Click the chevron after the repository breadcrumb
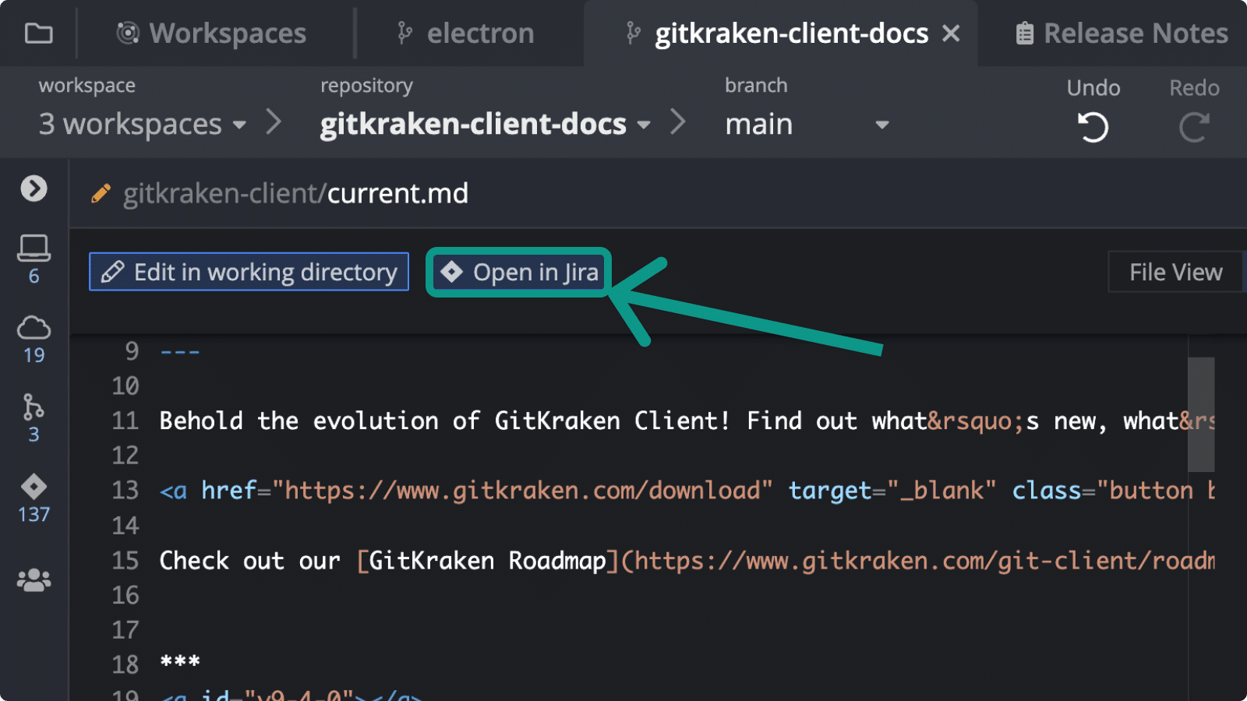Screen dimensions: 1247x701 click(678, 122)
